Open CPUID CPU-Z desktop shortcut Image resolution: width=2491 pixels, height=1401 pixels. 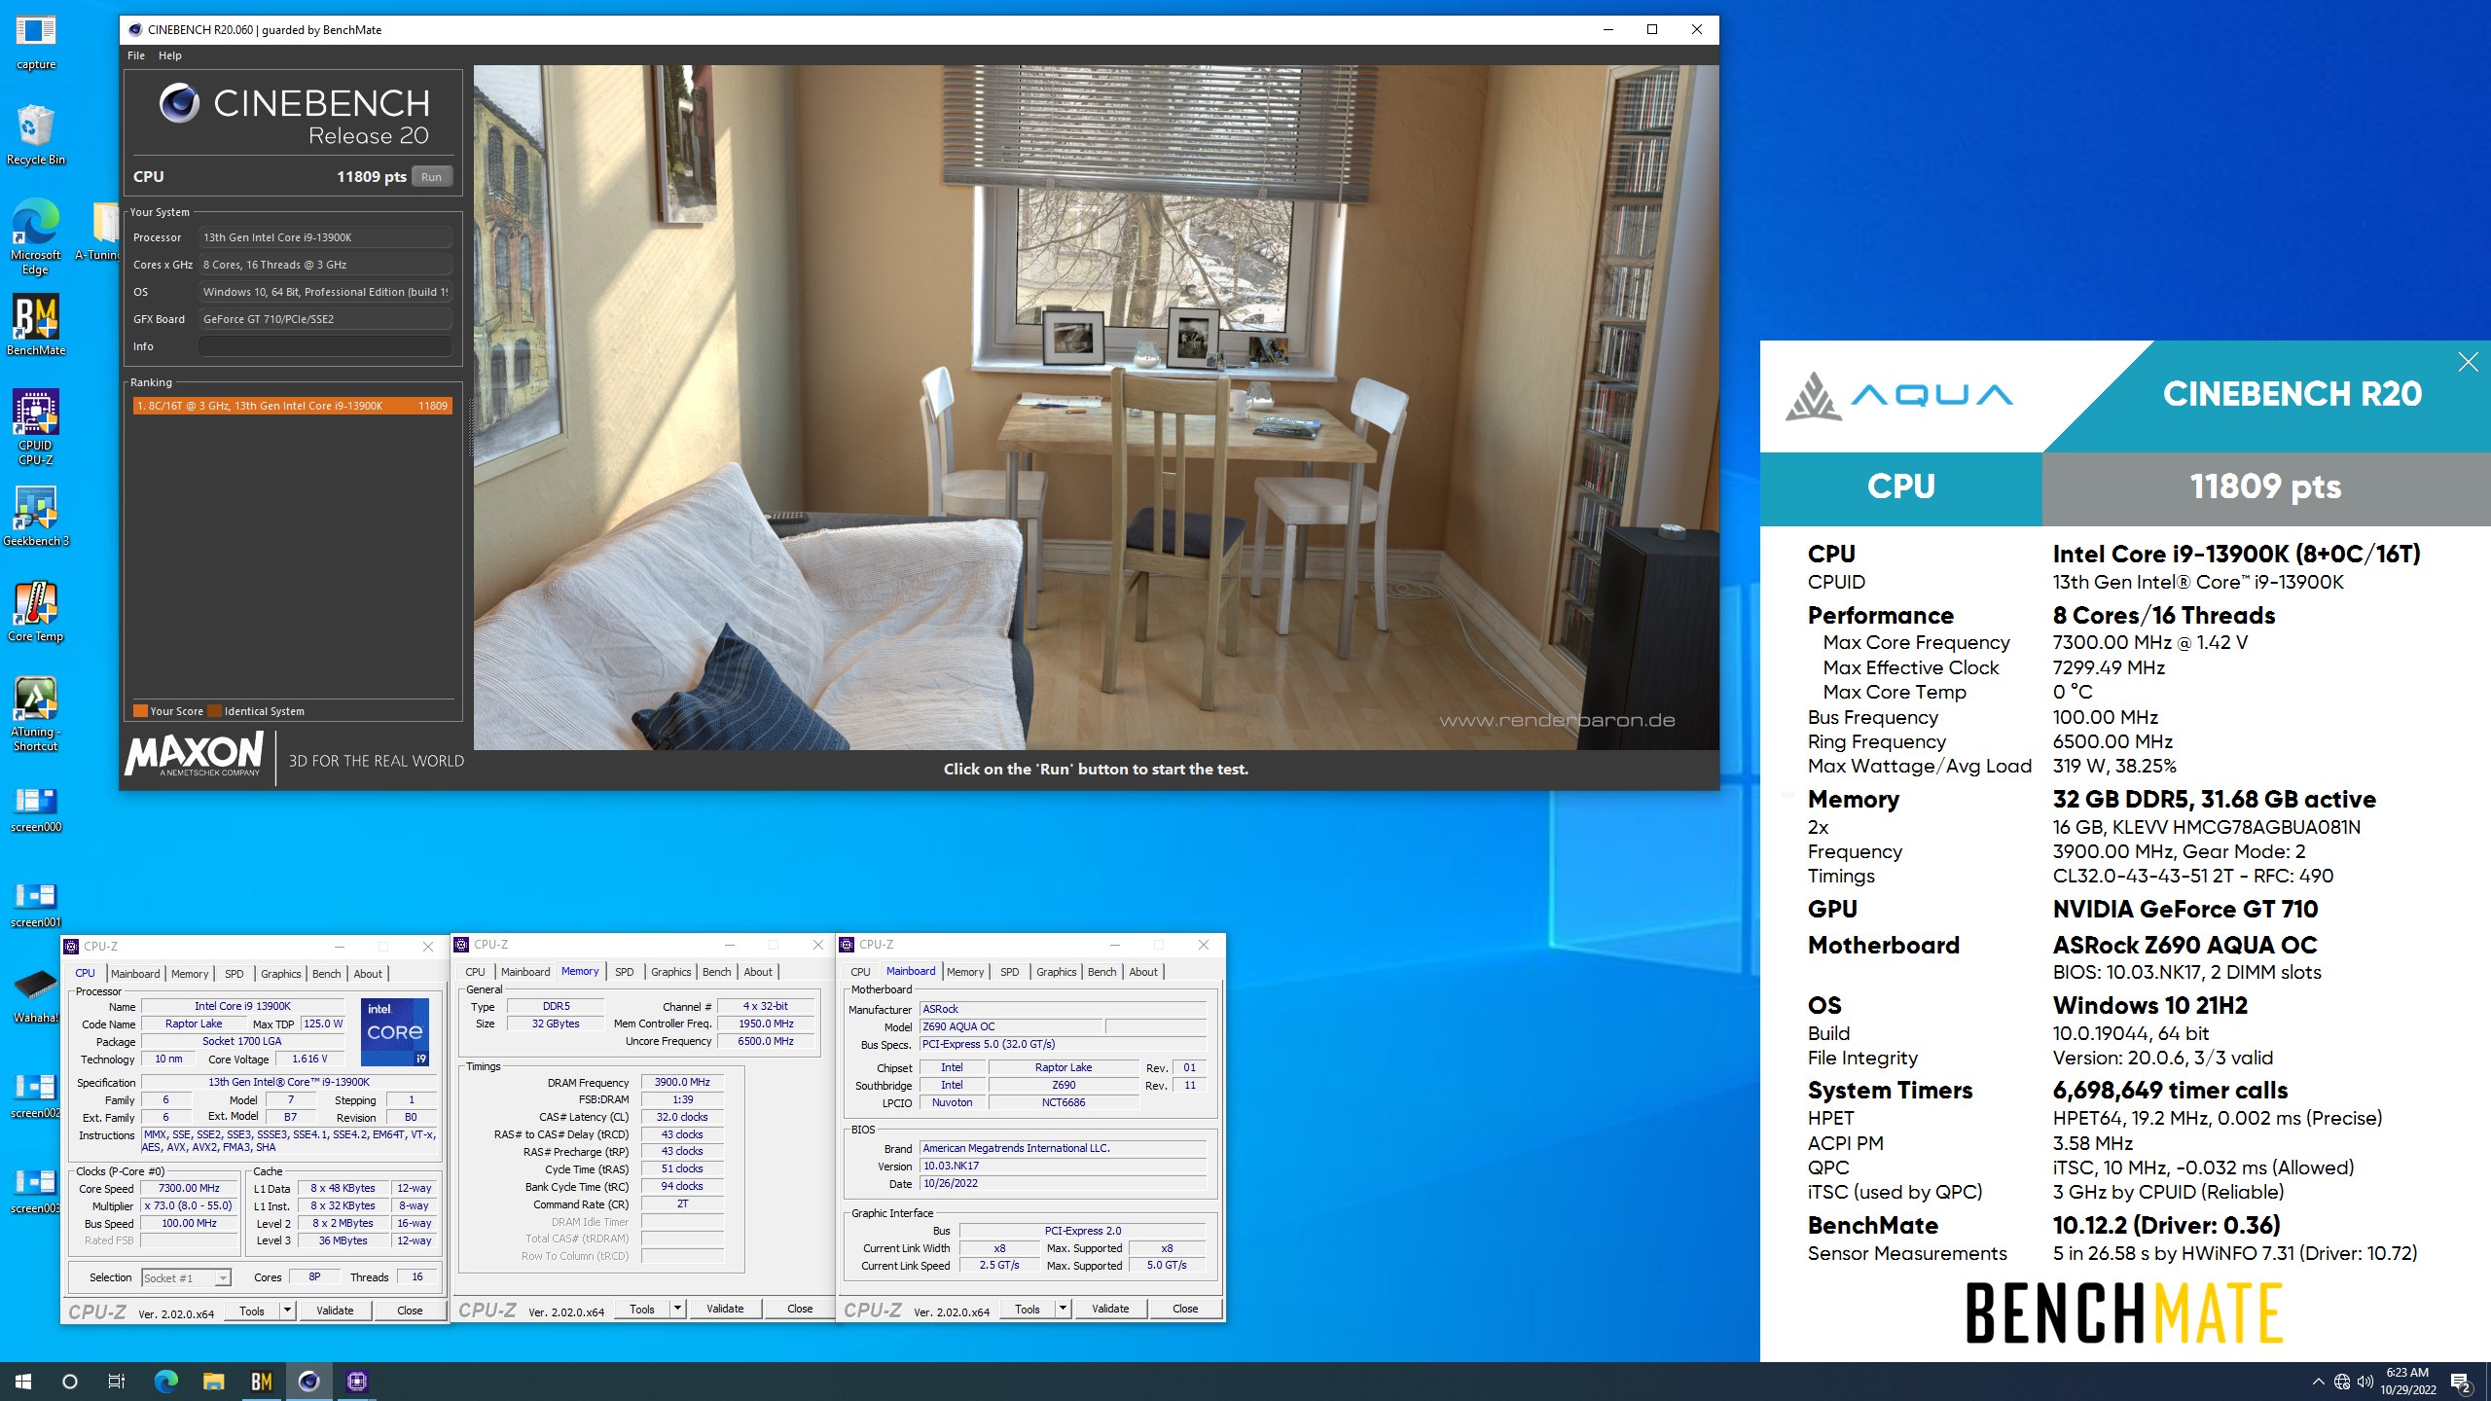[x=36, y=427]
